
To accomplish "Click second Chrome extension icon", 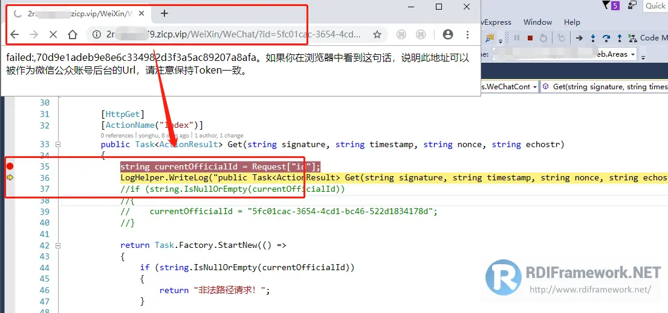I will click(x=421, y=34).
